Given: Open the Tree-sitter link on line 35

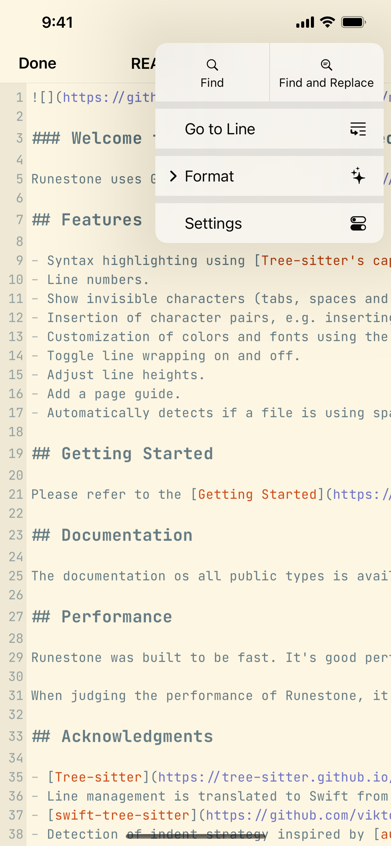Looking at the screenshot, I should [x=98, y=777].
